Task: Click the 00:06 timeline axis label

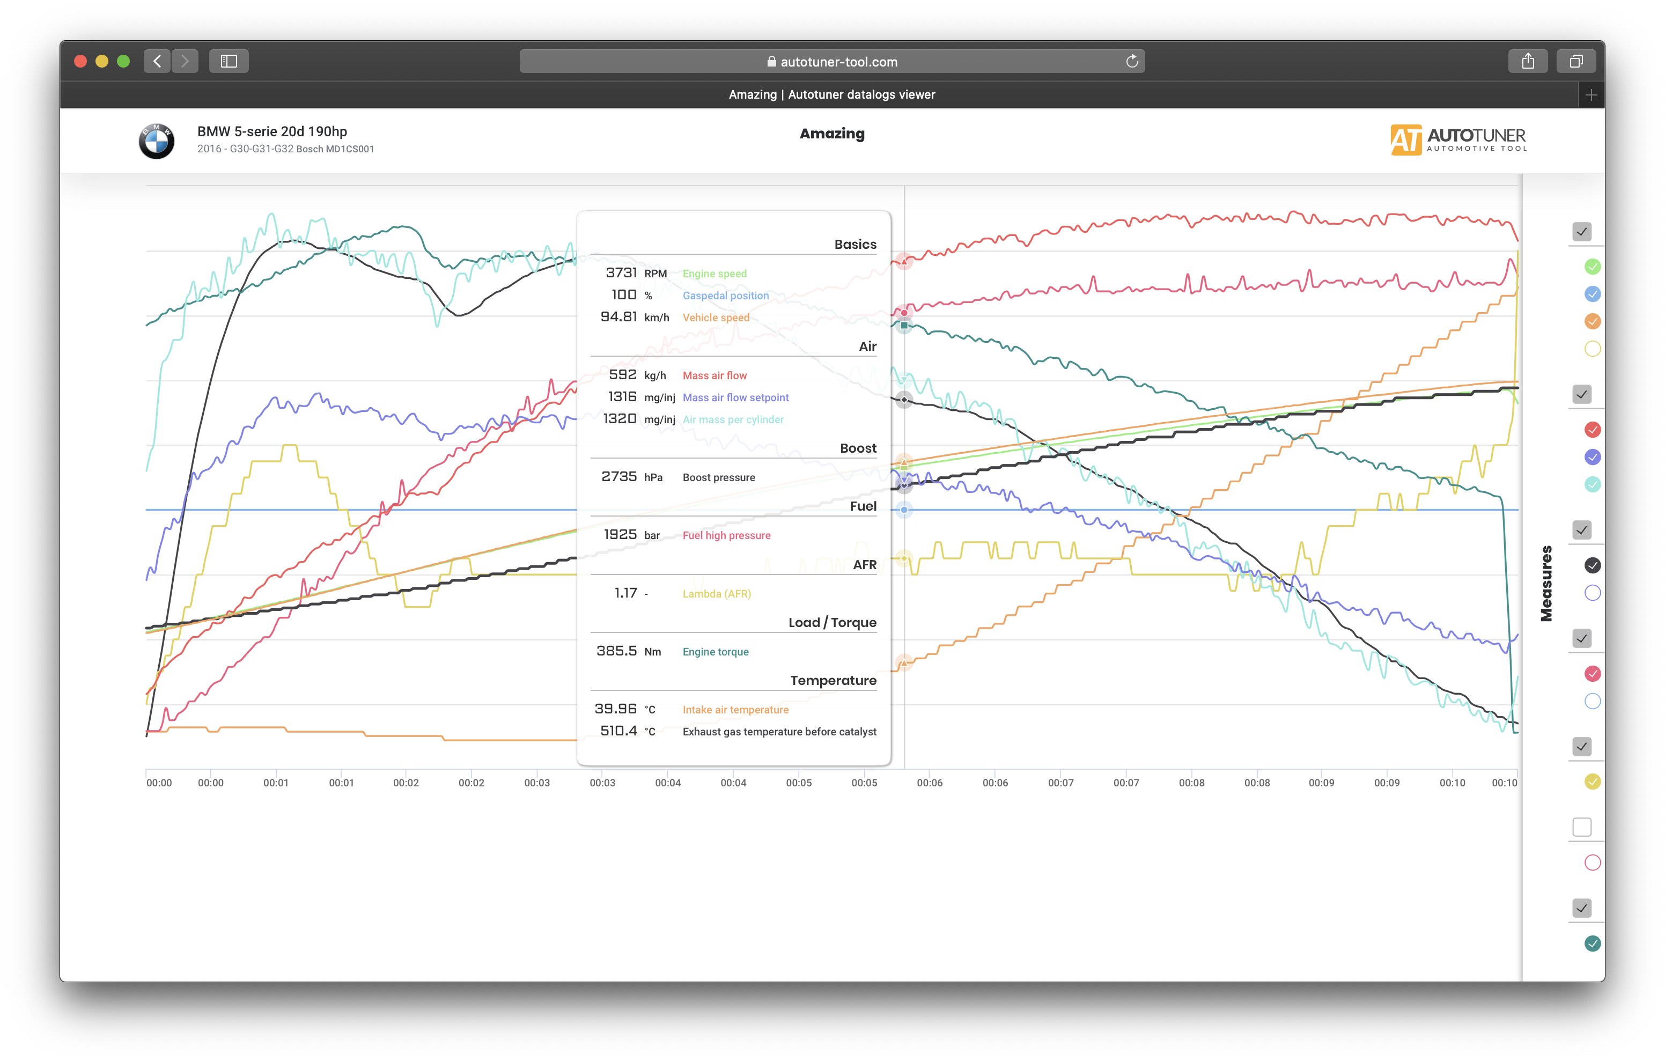Action: tap(929, 783)
